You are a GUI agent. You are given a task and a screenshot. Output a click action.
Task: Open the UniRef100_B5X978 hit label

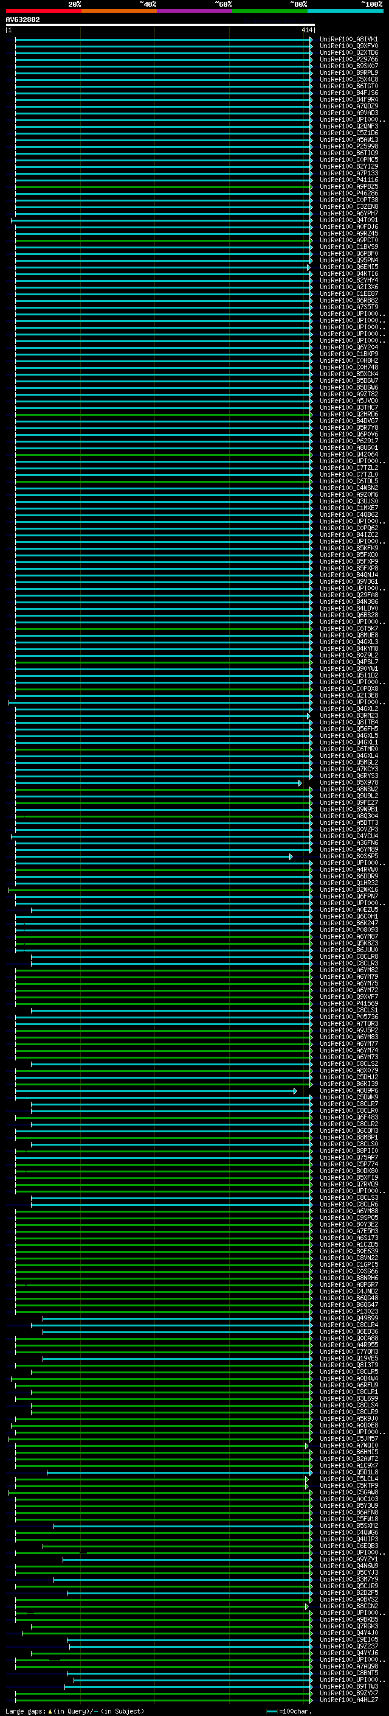point(348,783)
